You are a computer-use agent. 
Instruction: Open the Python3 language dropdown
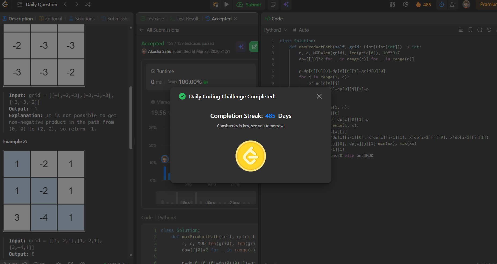(x=275, y=30)
